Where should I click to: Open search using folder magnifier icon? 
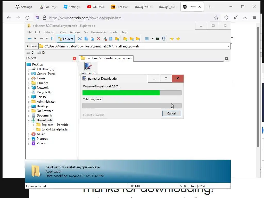pyautogui.click(x=117, y=39)
